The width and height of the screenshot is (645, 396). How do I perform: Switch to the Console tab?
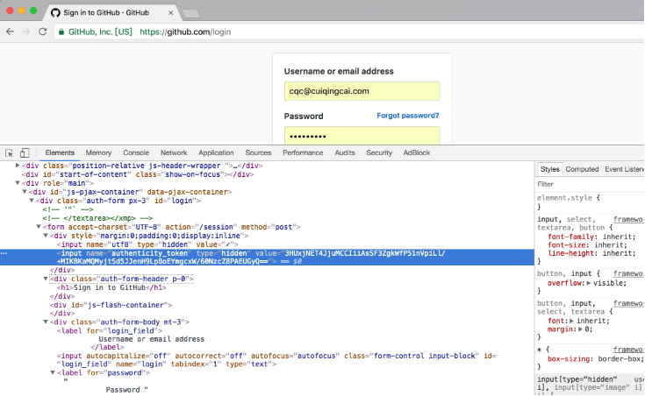coord(135,152)
